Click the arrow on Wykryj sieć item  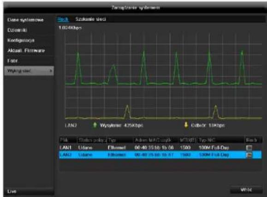51,71
